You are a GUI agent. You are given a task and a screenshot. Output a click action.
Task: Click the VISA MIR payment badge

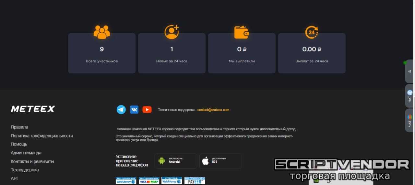click(x=149, y=180)
